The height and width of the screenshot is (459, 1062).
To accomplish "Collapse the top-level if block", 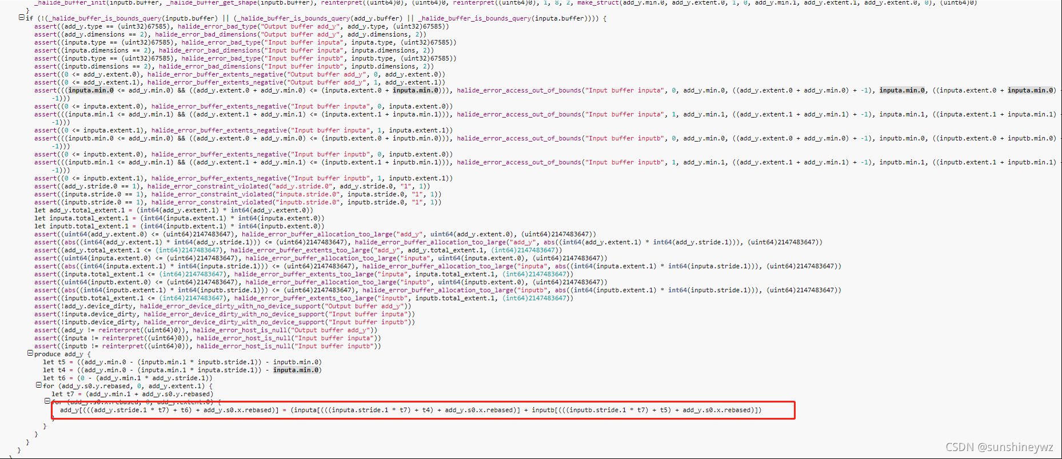I will point(22,18).
